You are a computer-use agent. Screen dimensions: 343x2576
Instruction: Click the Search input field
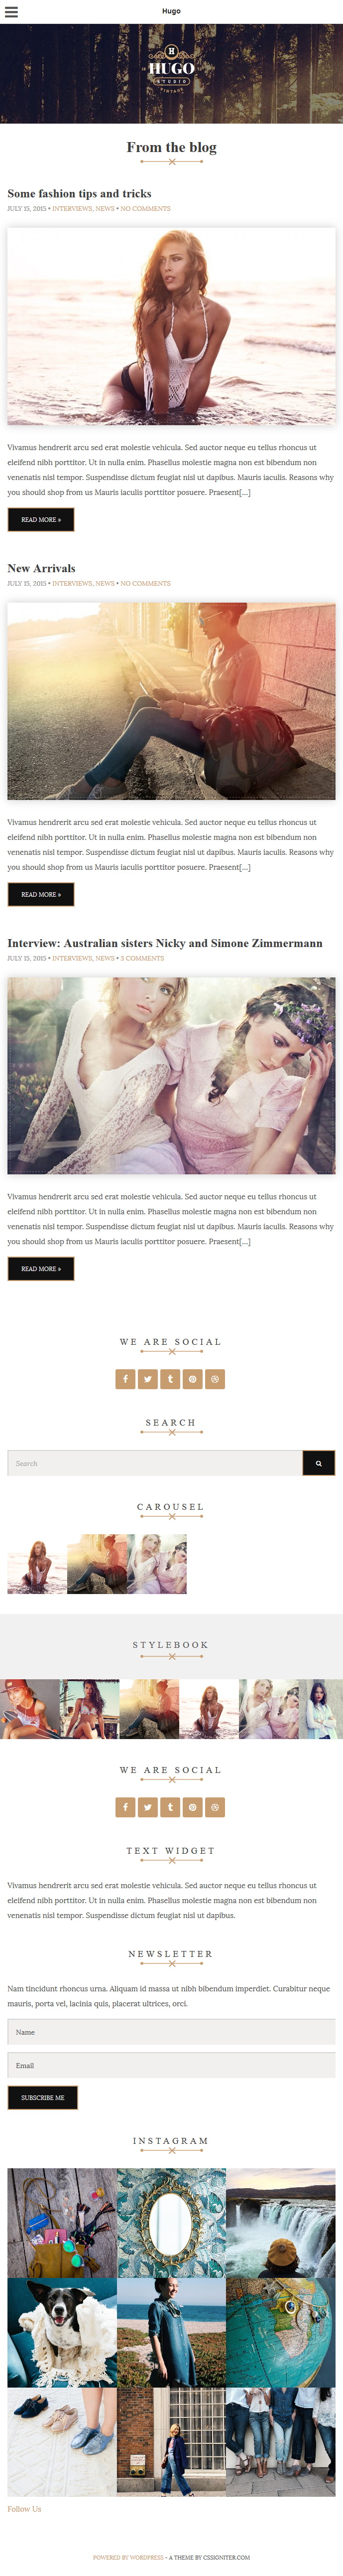pos(155,1463)
